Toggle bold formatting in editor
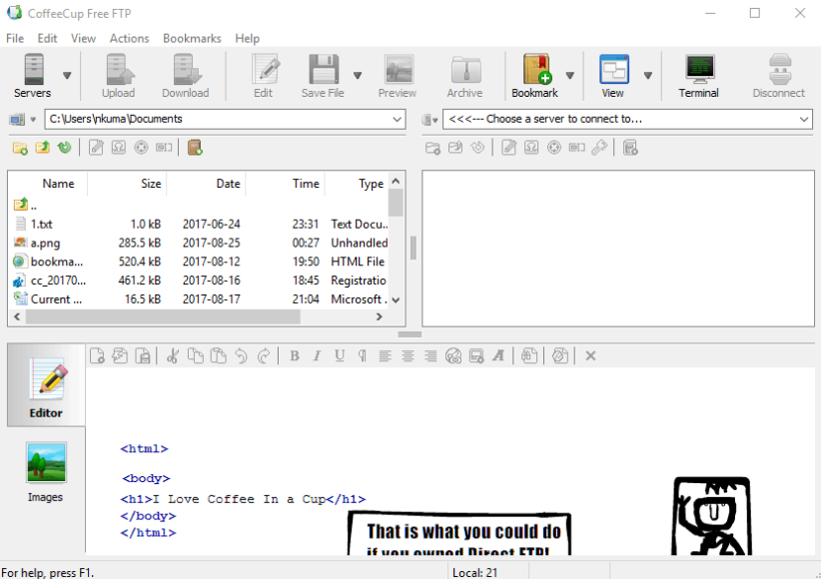821x579 pixels. 295,356
